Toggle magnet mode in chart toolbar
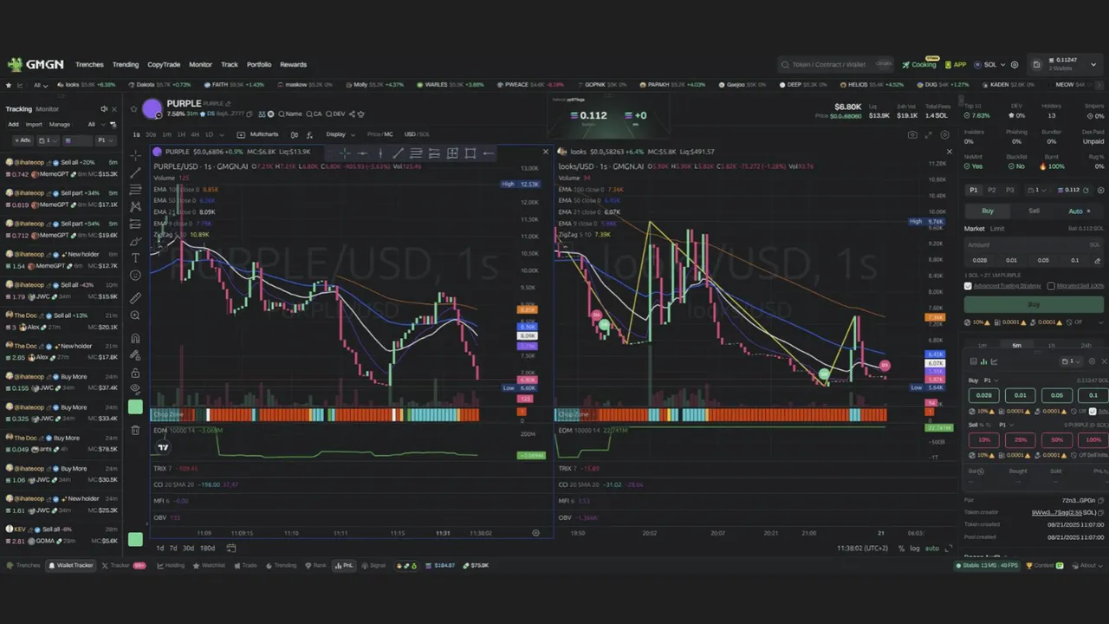 click(x=135, y=339)
